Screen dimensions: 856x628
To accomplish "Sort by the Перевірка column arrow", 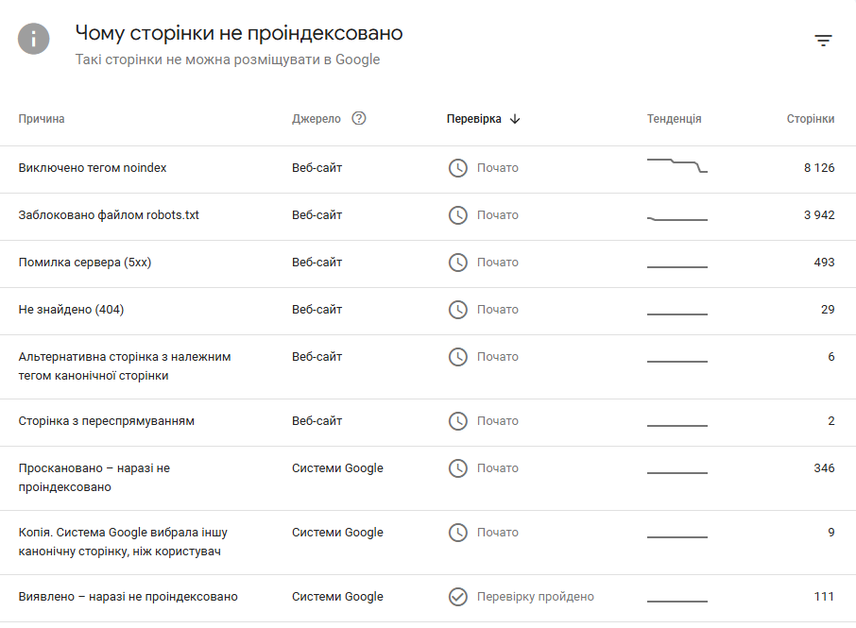I will [515, 119].
